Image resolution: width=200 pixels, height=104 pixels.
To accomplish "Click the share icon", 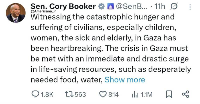I will (x=185, y=94).
